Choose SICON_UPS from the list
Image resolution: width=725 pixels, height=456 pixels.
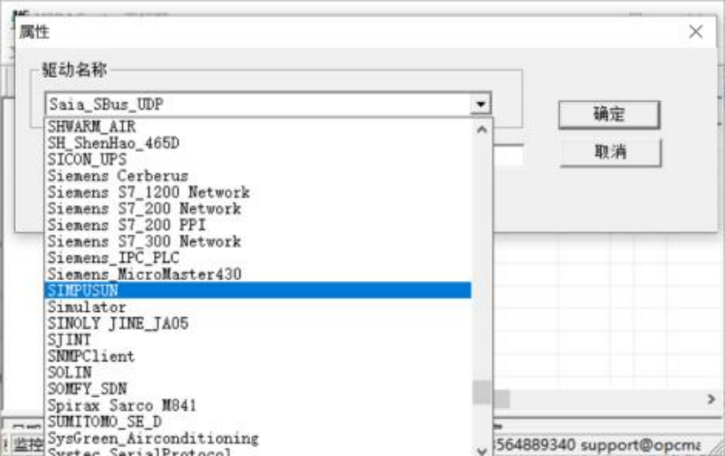coord(258,159)
